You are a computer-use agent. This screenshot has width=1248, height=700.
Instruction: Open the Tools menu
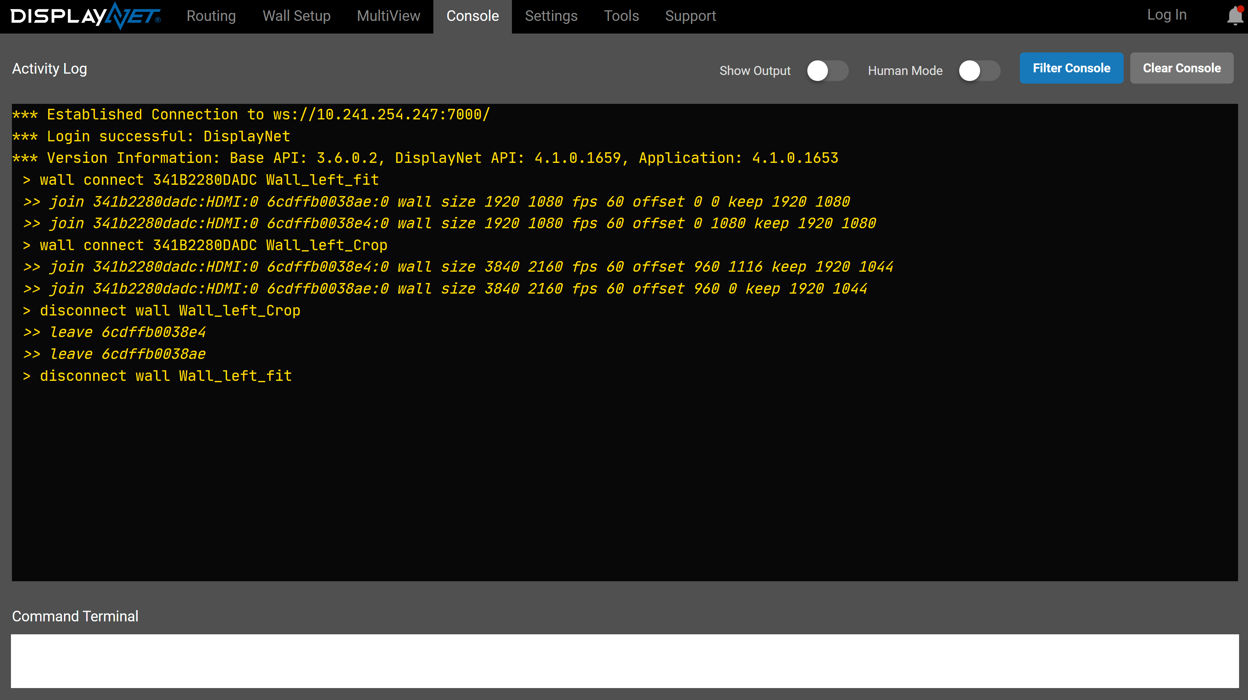621,16
